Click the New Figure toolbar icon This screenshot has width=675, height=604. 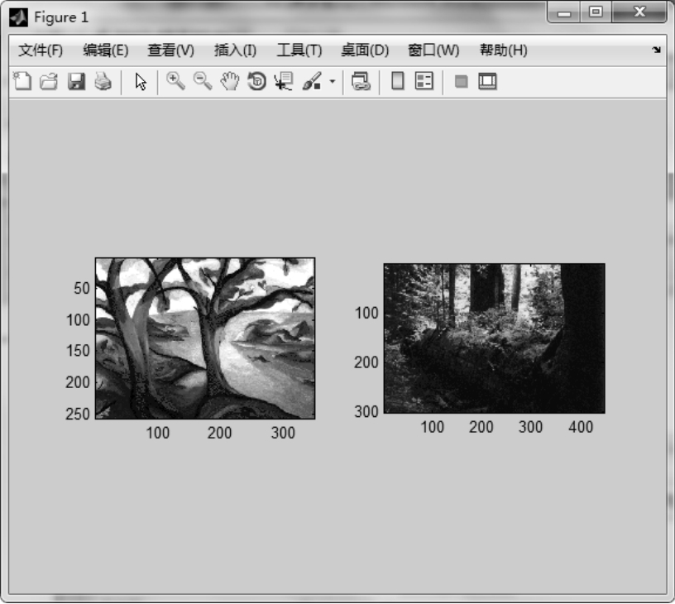tap(22, 81)
